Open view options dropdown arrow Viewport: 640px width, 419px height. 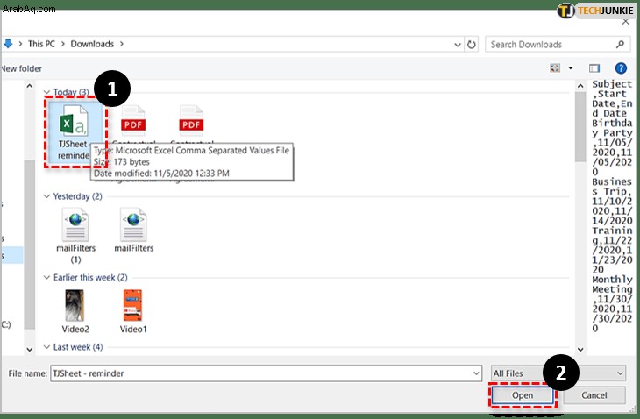pos(571,68)
